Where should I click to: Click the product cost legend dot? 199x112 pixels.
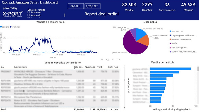(x=170, y=31)
